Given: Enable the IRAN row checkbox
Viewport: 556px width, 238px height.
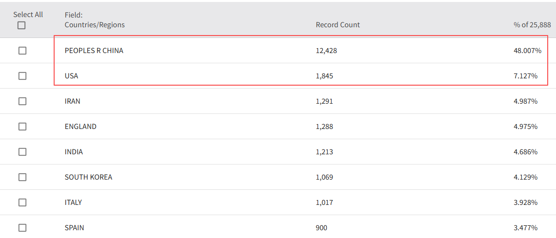Looking at the screenshot, I should pyautogui.click(x=22, y=101).
